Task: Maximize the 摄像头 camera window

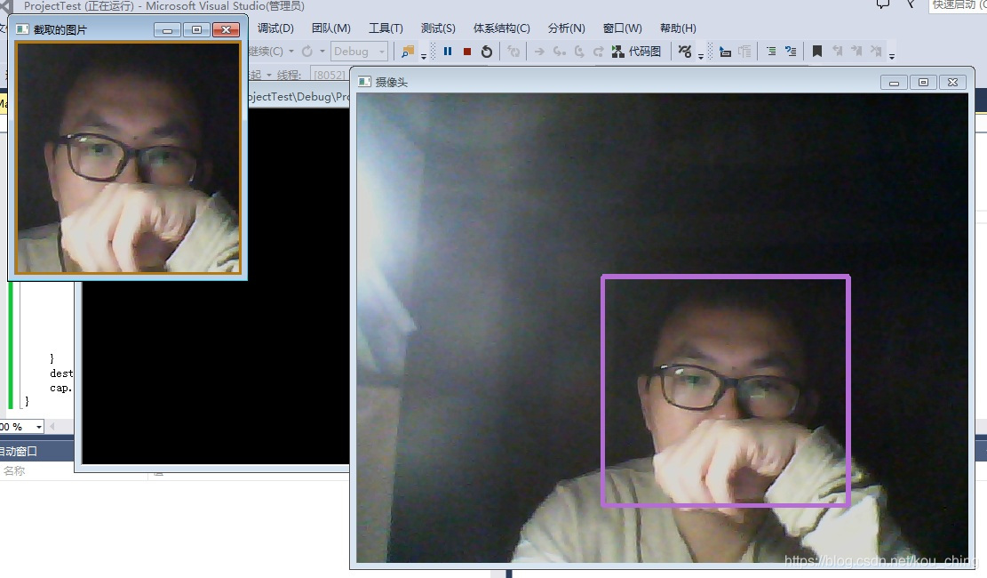Action: (923, 82)
